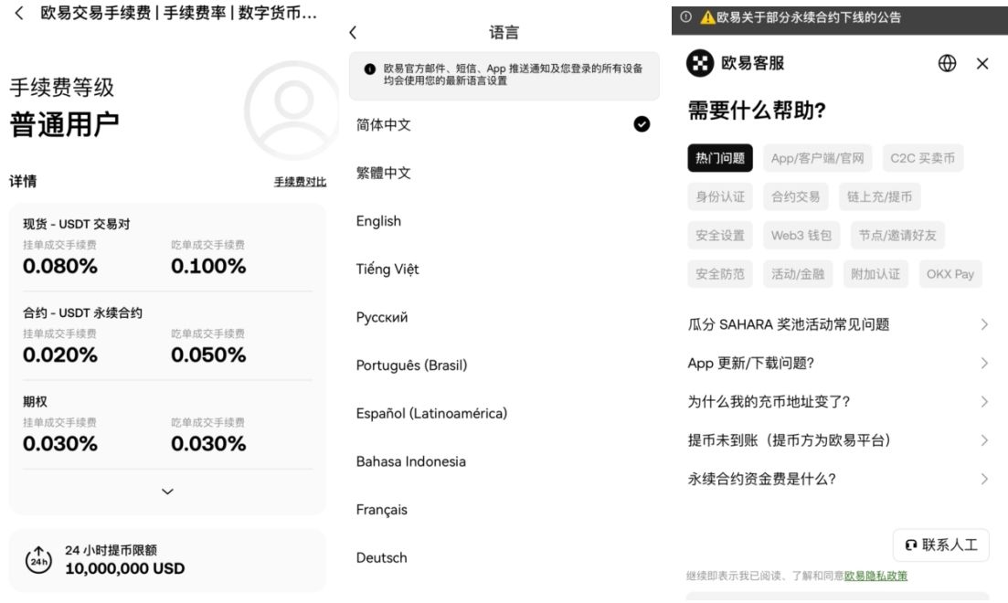This screenshot has height=603, width=1008.
Task: Switch the language to English
Action: [x=378, y=221]
